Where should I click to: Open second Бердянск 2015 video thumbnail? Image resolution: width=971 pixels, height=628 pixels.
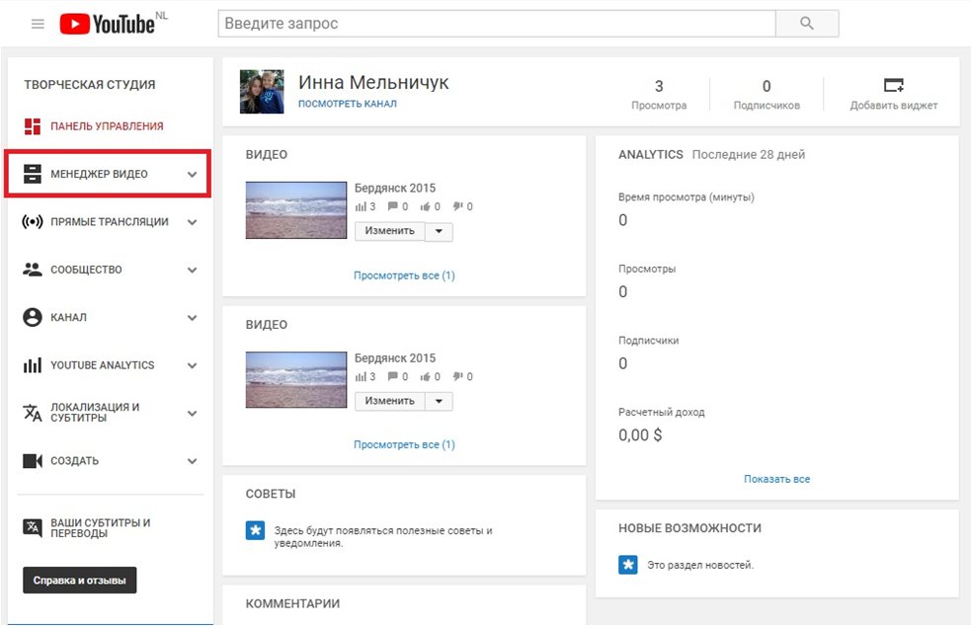(x=295, y=380)
